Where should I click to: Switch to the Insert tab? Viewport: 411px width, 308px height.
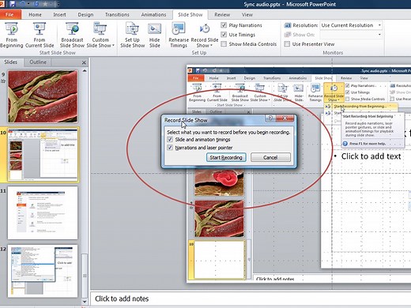coord(59,15)
